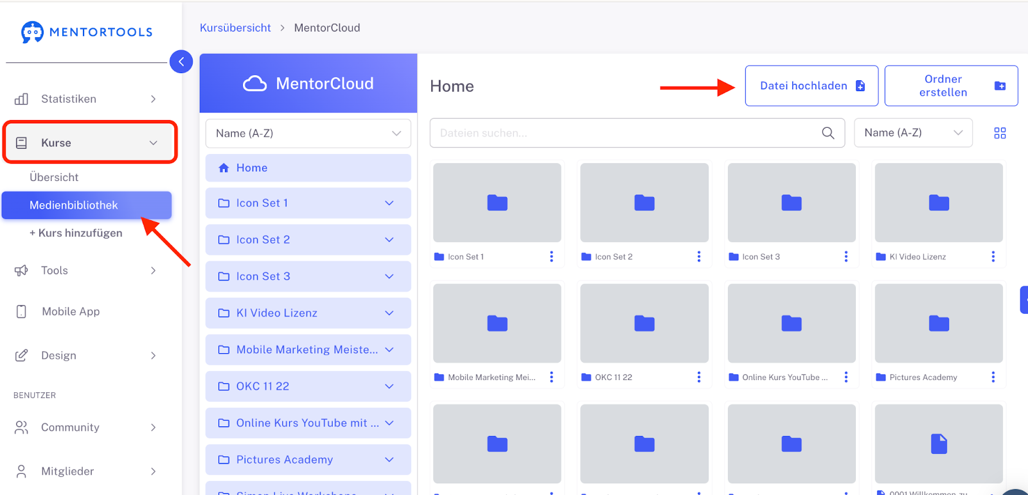Open options menu for Mobile Marketing Mei... card
Screen dimensions: 1028x495
pyautogui.click(x=551, y=377)
